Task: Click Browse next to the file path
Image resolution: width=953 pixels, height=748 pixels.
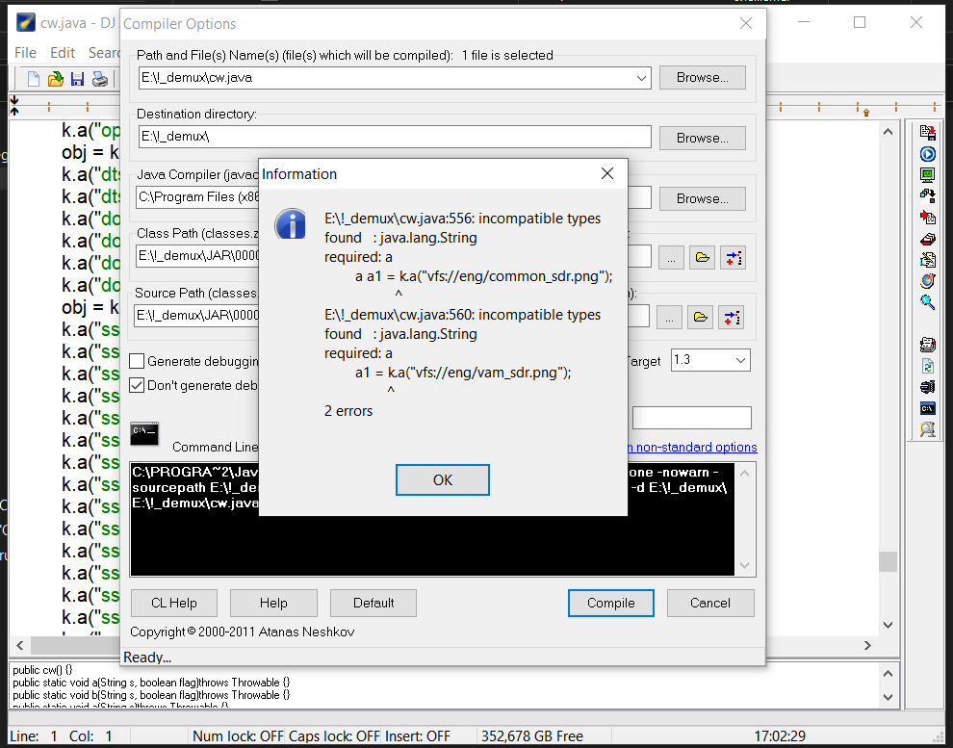Action: [x=703, y=78]
